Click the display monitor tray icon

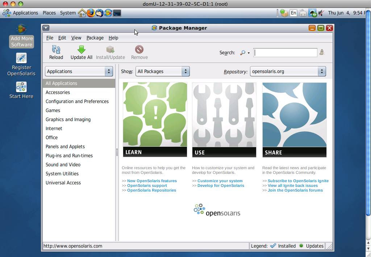coord(312,13)
